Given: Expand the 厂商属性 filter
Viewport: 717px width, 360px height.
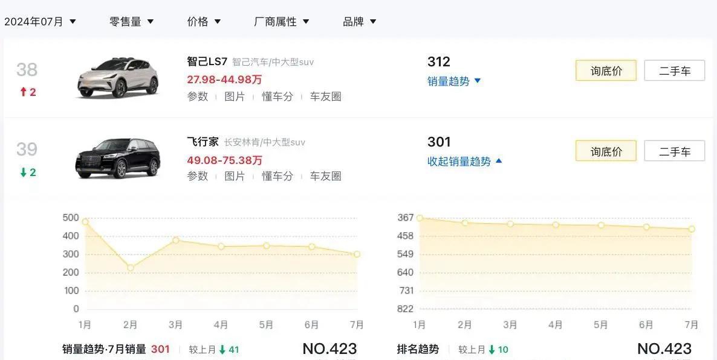Looking at the screenshot, I should (x=282, y=22).
